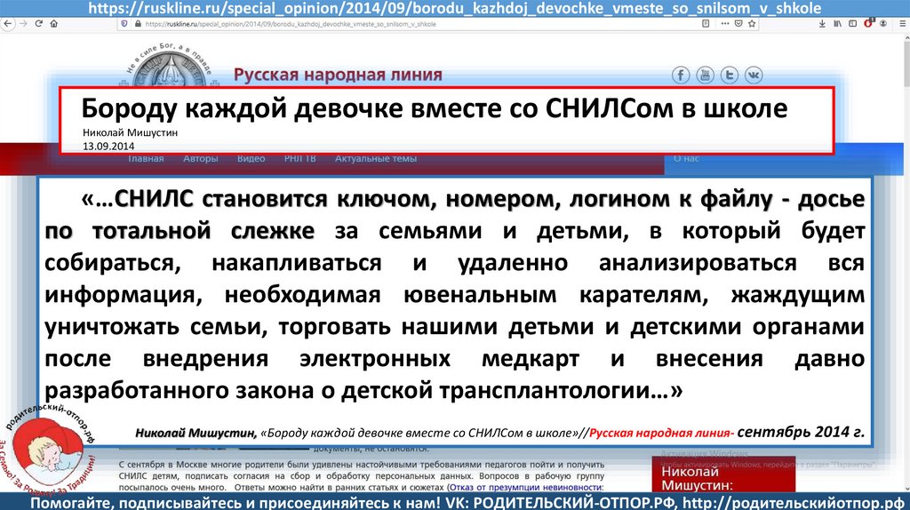
Task: Reload the page with the refresh icon
Action: pos(39,24)
